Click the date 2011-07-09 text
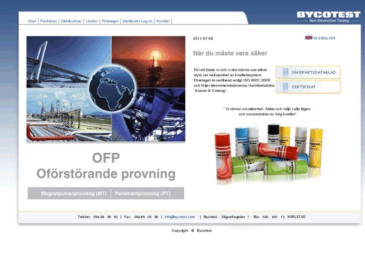The width and height of the screenshot is (365, 273). click(x=203, y=39)
